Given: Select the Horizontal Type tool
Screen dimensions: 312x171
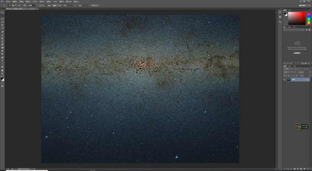Looking at the screenshot, I should coord(2,61).
